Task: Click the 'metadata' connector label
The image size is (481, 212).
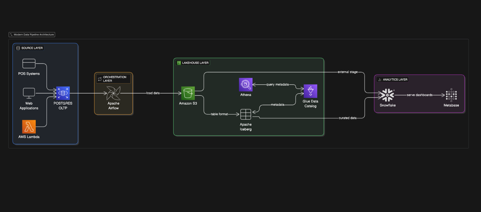Action: click(277, 105)
